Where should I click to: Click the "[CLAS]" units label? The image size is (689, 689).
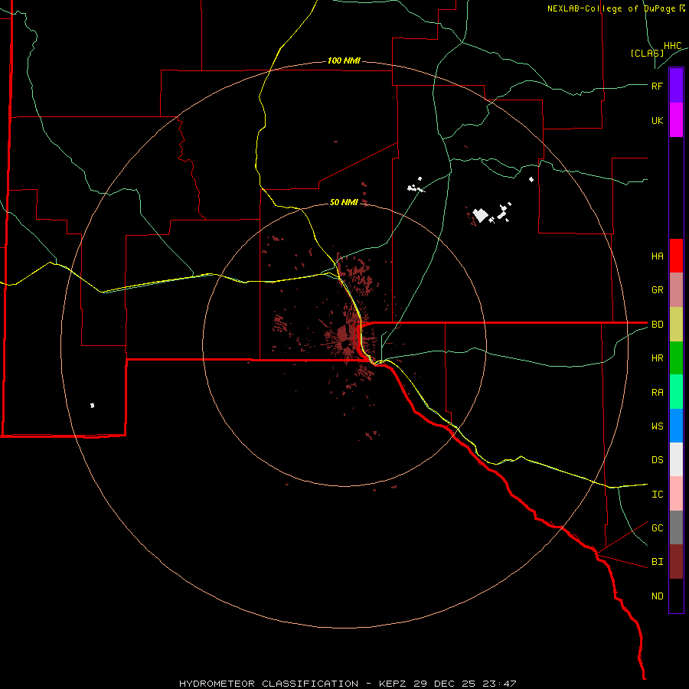647,53
